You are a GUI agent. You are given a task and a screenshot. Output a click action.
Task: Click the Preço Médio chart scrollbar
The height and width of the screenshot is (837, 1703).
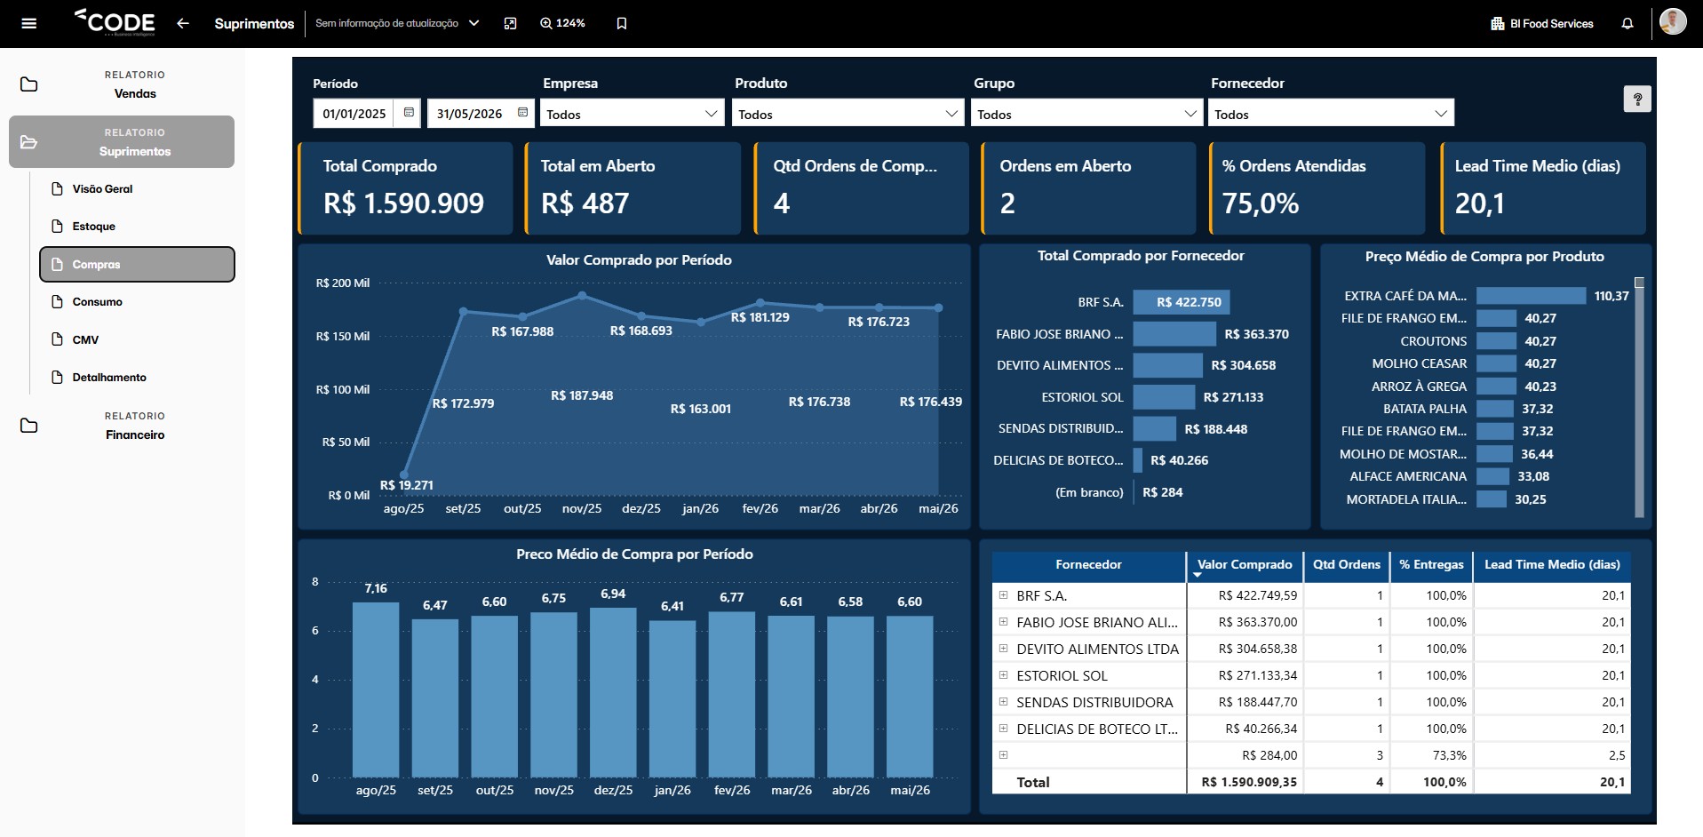(x=1639, y=397)
